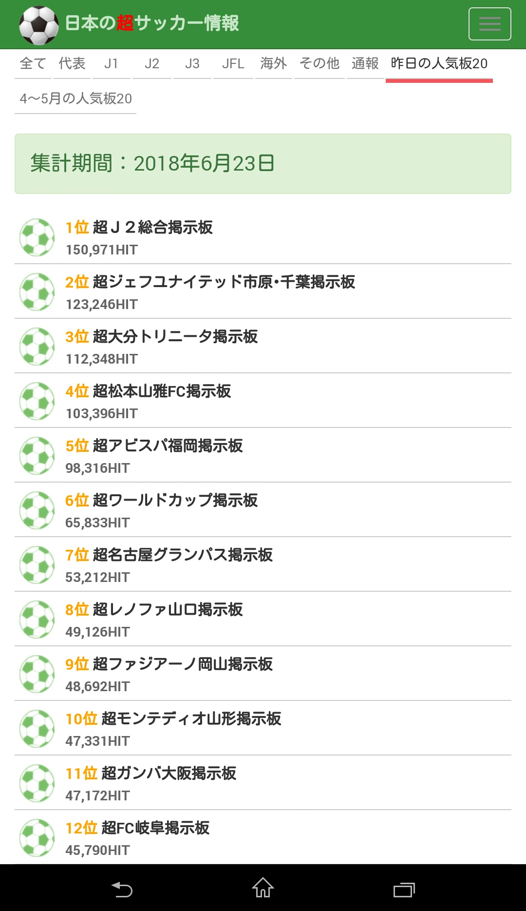Go to 超名古屋グランパス掲示板

pyautogui.click(x=183, y=555)
